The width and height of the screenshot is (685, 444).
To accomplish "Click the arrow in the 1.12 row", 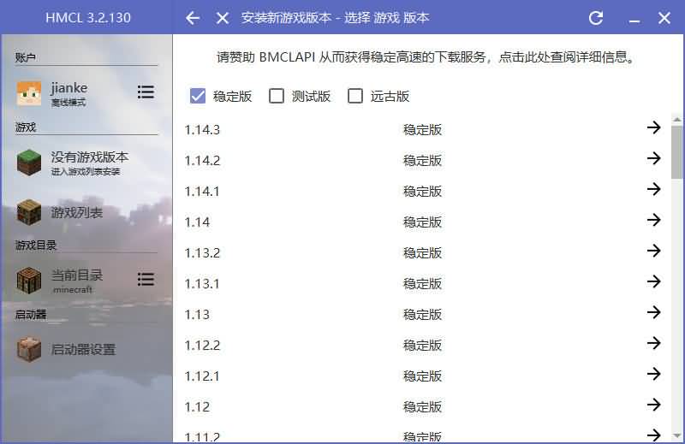I will (x=653, y=405).
